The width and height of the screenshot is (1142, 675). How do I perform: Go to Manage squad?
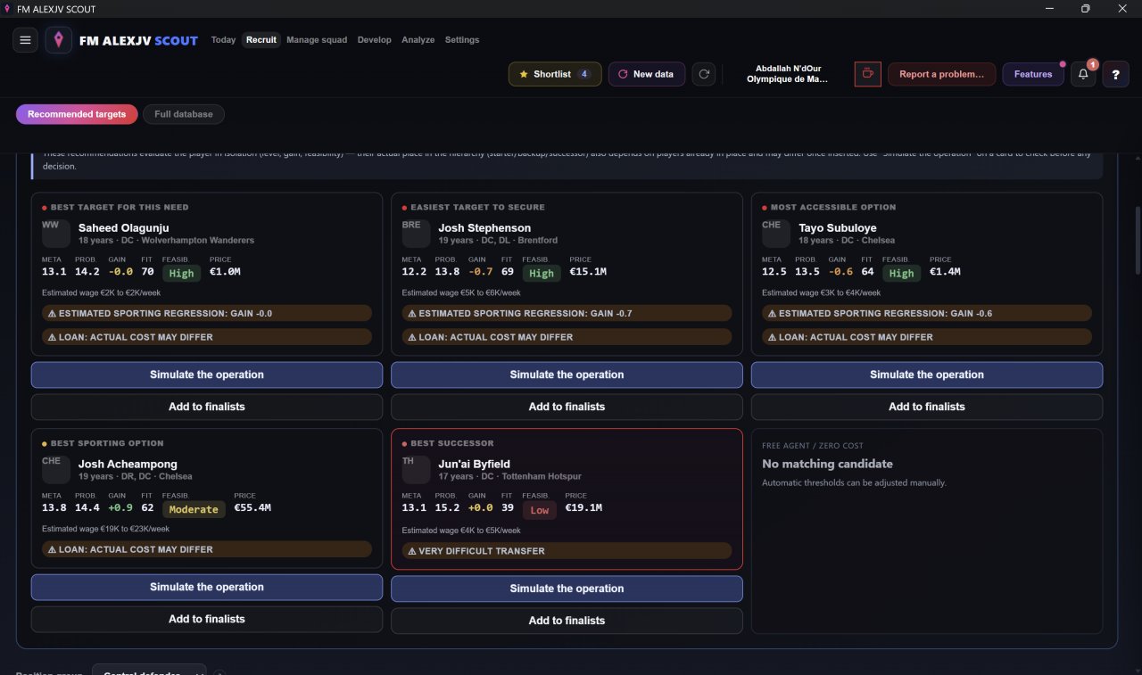pos(317,40)
